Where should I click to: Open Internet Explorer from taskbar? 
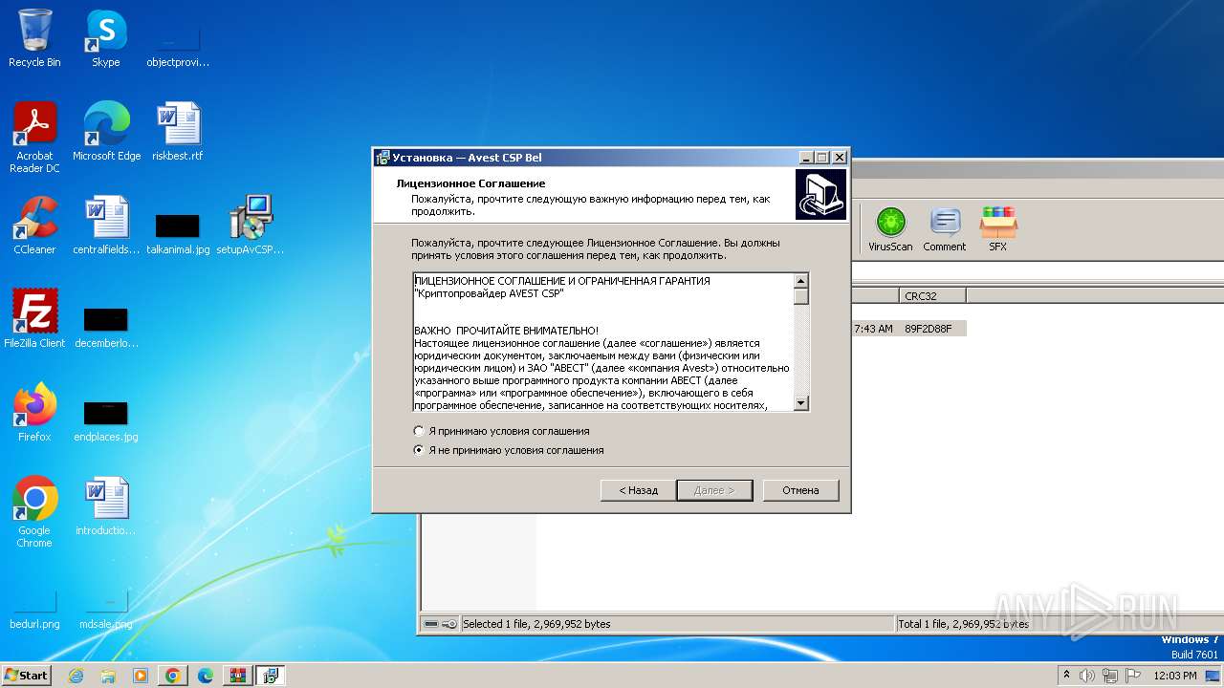click(76, 676)
